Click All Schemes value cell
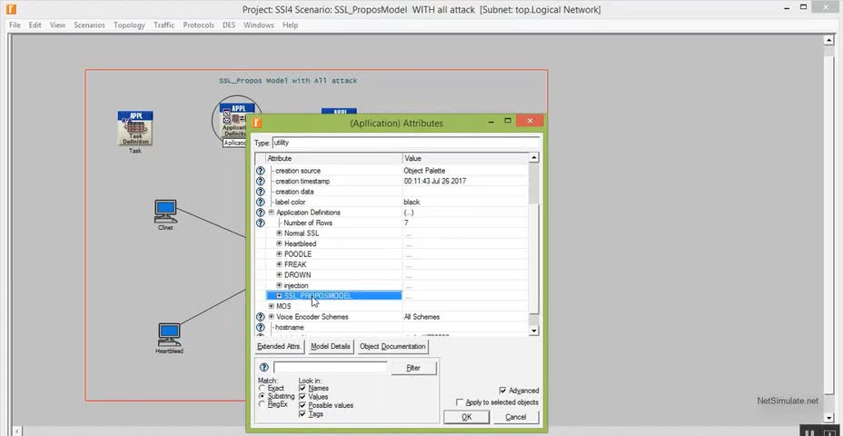 pyautogui.click(x=466, y=317)
